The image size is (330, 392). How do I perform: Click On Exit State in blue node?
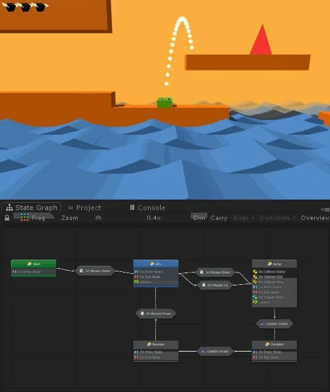click(x=150, y=277)
